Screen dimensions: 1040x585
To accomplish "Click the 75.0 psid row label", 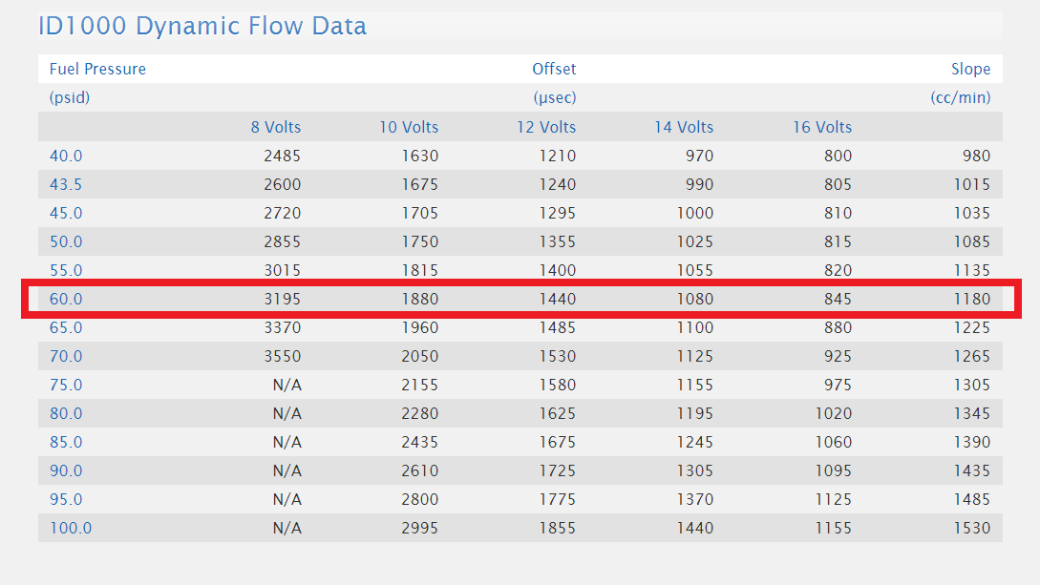I will click(x=66, y=385).
